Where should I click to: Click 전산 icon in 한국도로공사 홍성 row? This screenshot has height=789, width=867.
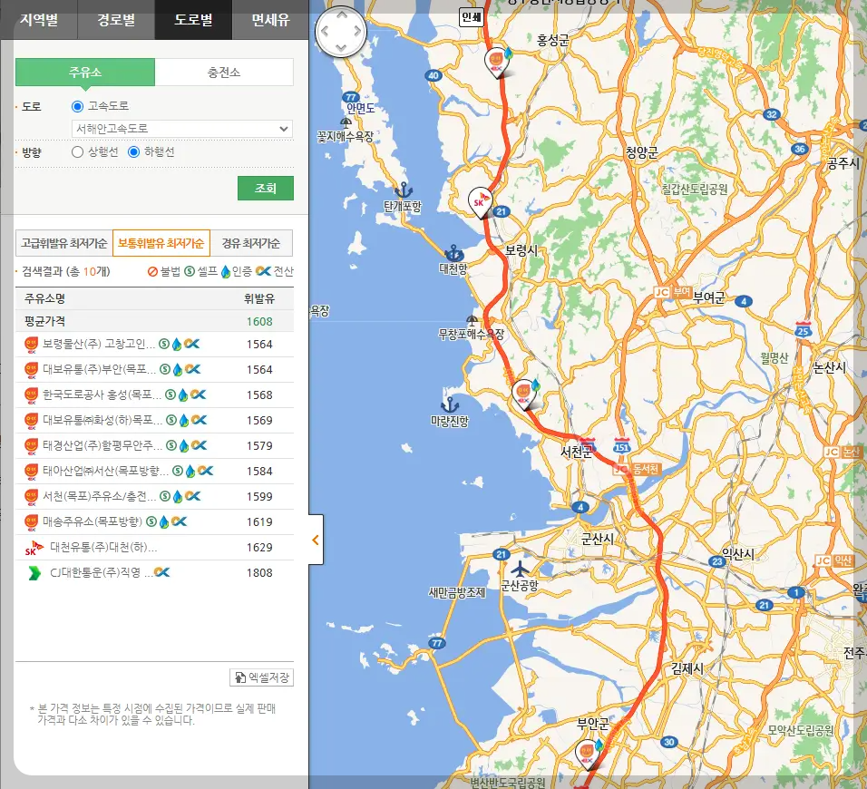(x=198, y=394)
